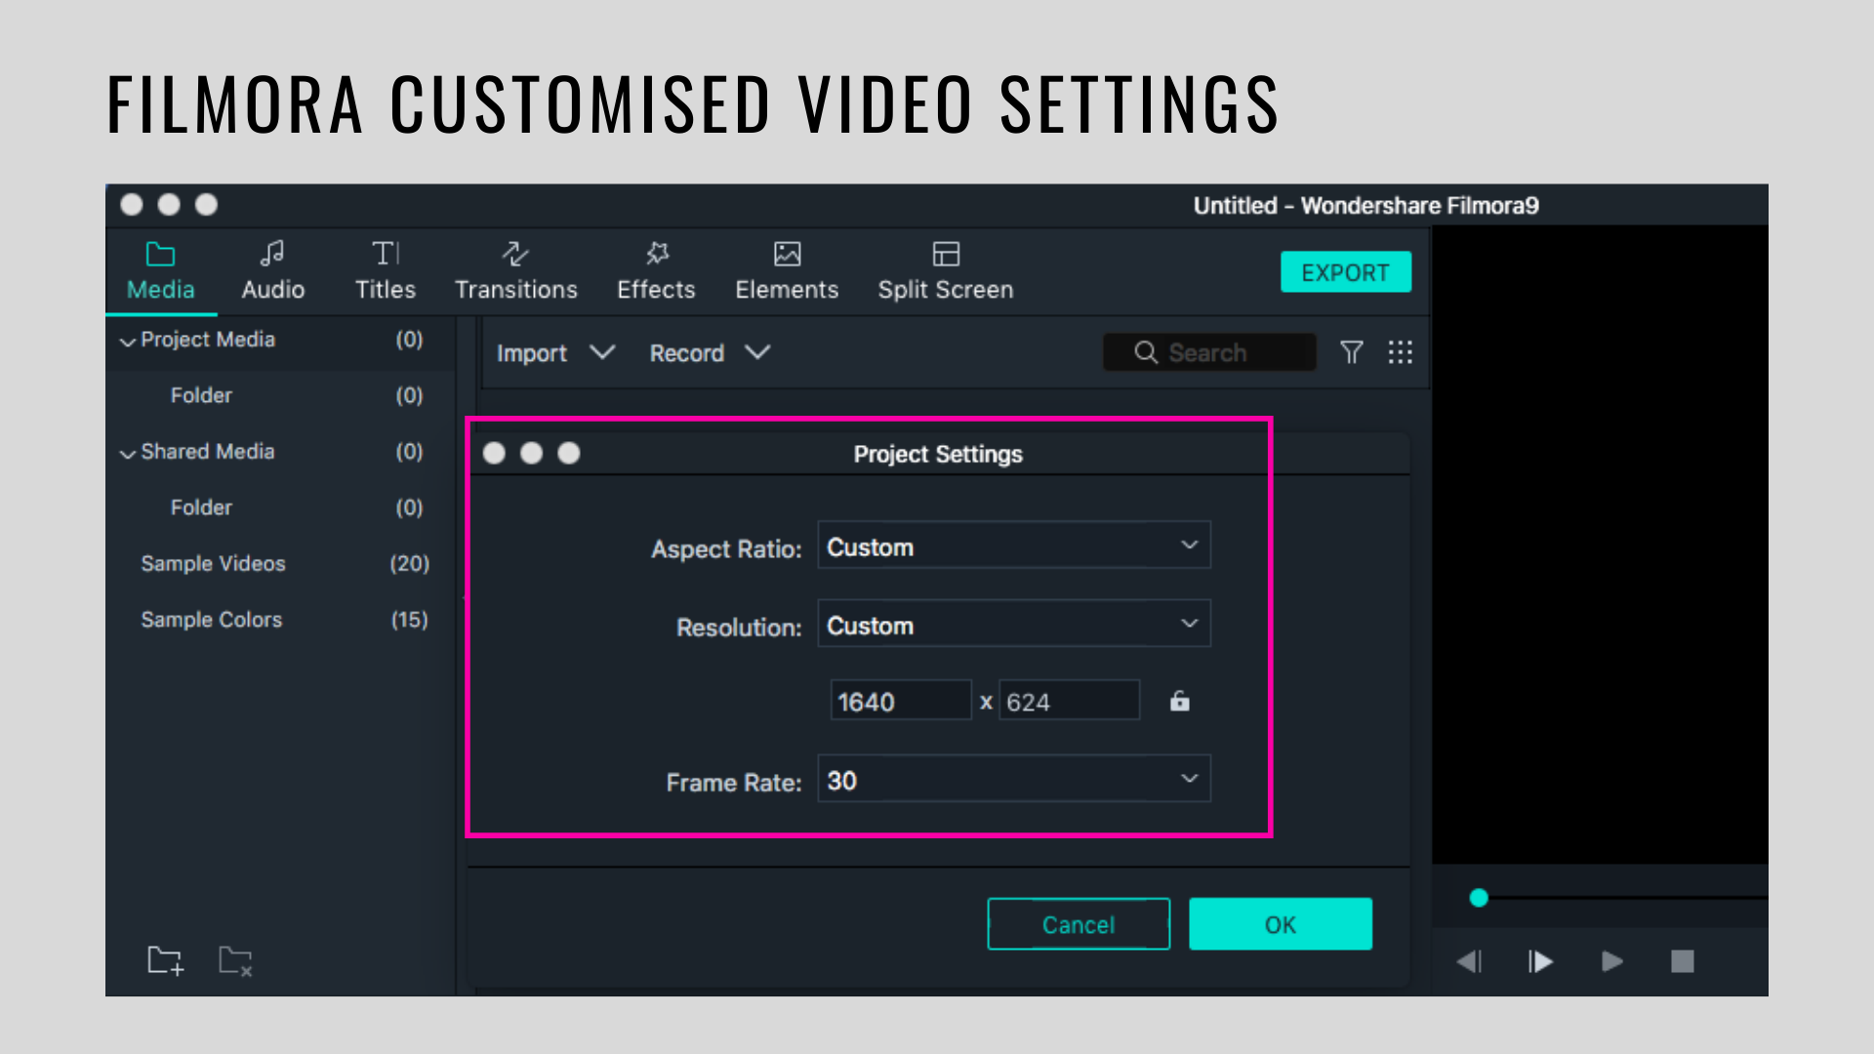The width and height of the screenshot is (1874, 1054).
Task: Collapse the Shared Media tree item
Action: click(x=127, y=454)
